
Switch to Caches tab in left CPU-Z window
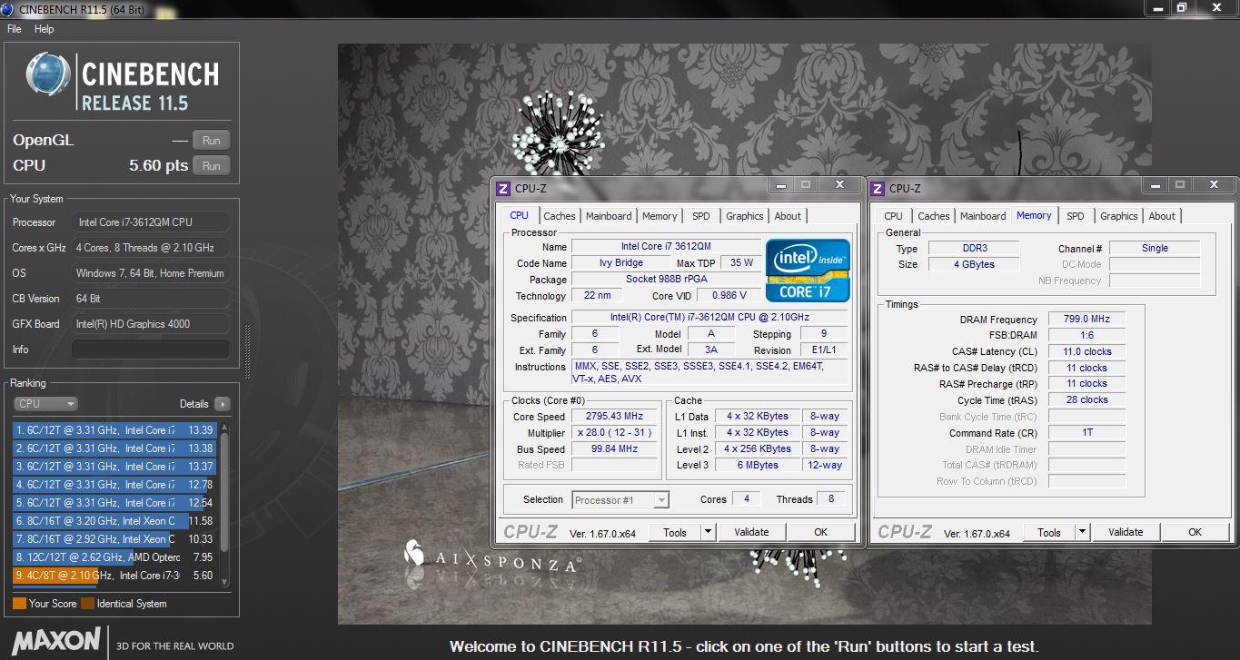point(560,216)
